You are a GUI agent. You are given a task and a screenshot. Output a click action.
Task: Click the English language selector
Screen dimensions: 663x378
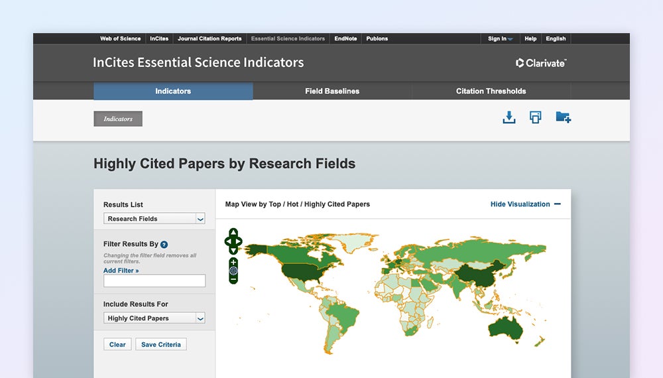click(556, 38)
